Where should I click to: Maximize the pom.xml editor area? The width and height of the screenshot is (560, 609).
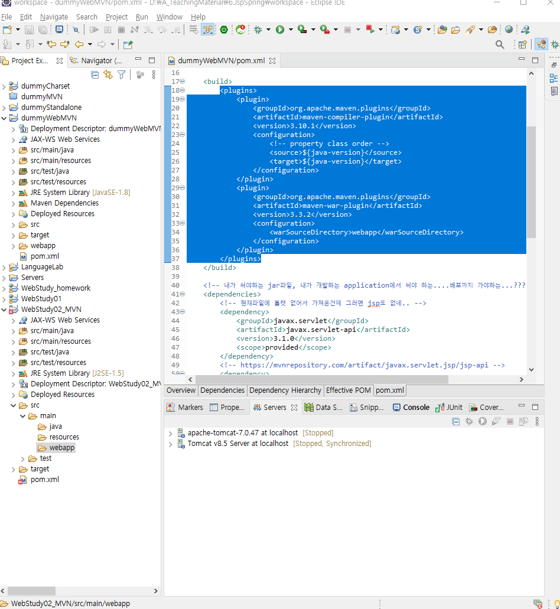535,60
